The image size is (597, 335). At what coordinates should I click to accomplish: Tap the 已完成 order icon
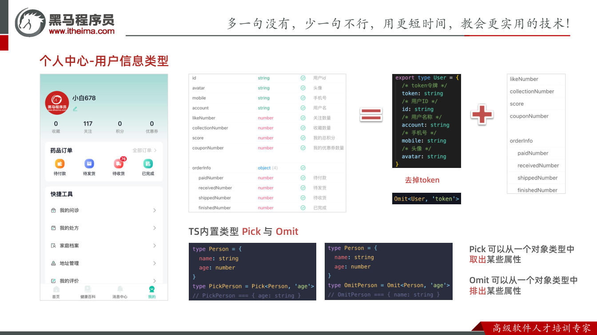148,164
